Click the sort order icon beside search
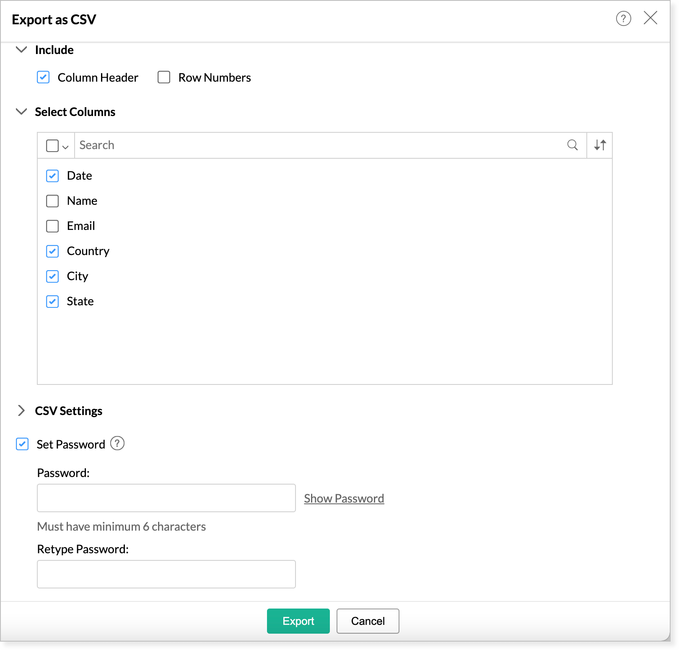 pos(599,145)
